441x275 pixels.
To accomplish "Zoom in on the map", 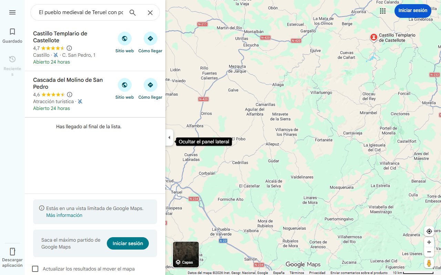I will 429,242.
